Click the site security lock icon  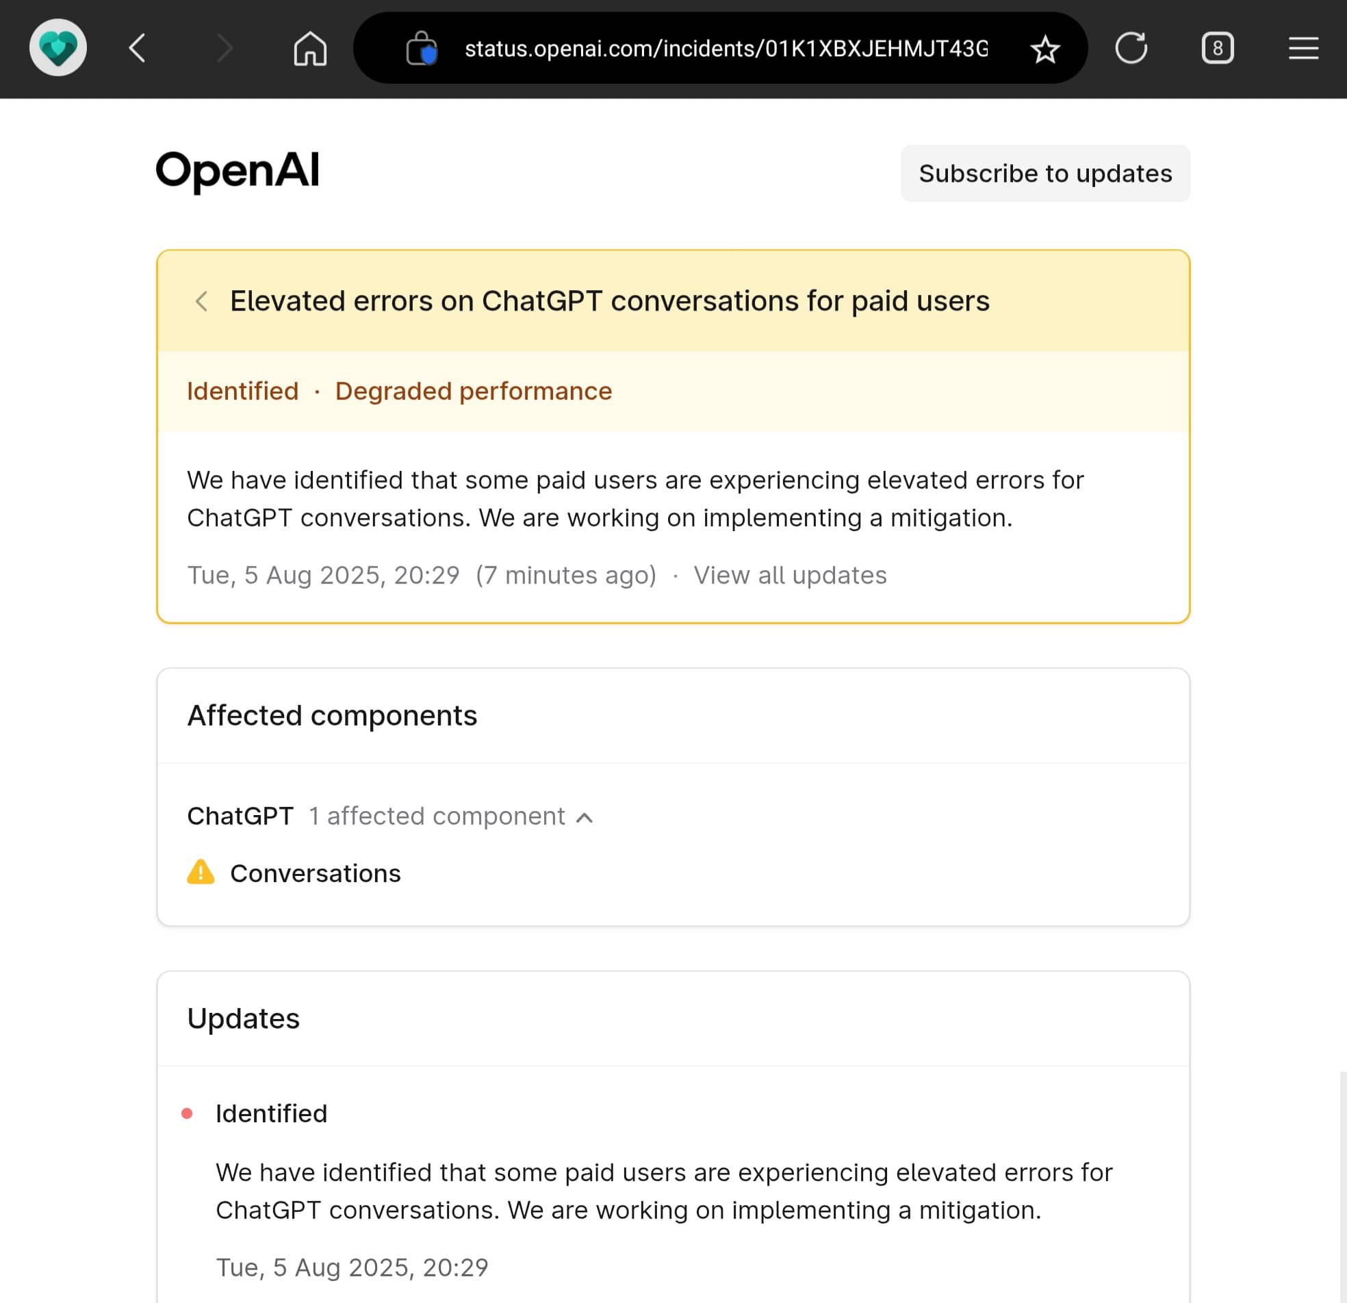422,48
